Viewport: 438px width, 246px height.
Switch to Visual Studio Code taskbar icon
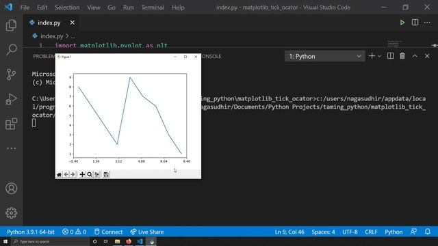point(140,241)
